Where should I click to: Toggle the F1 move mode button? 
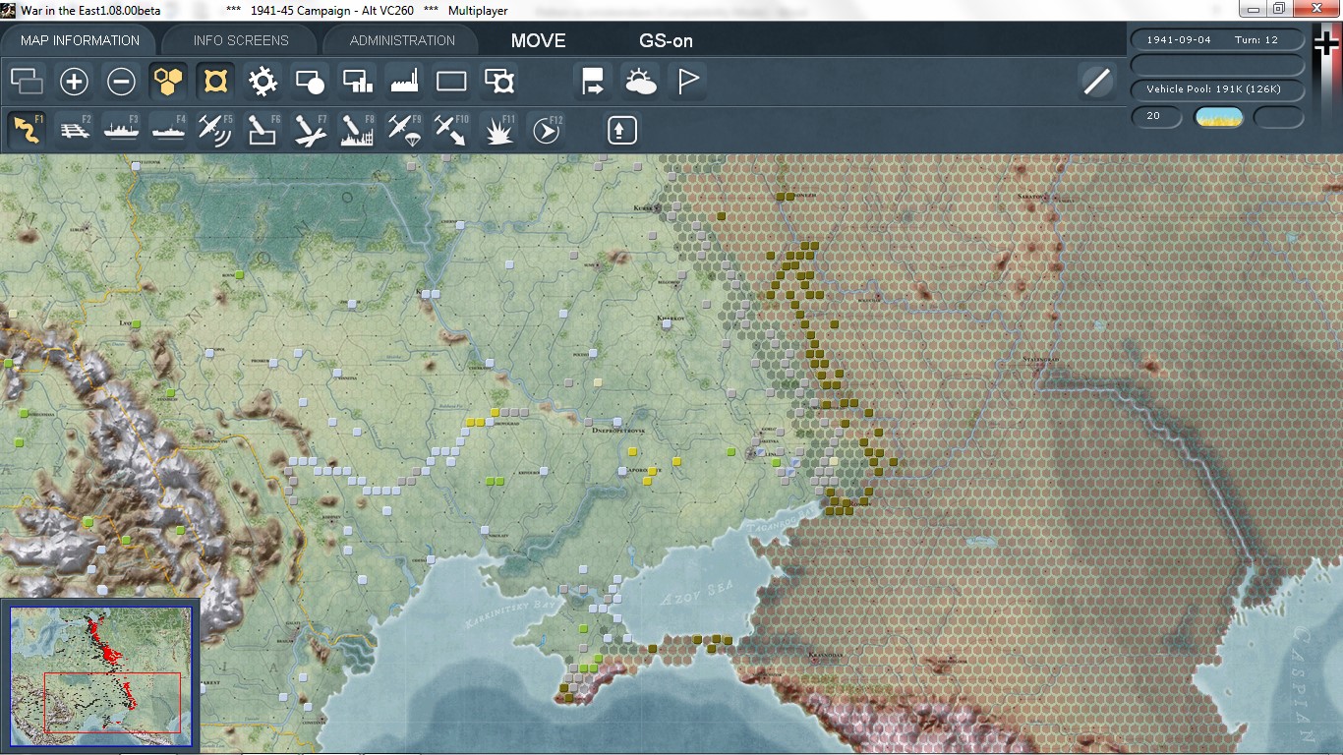pyautogui.click(x=28, y=130)
